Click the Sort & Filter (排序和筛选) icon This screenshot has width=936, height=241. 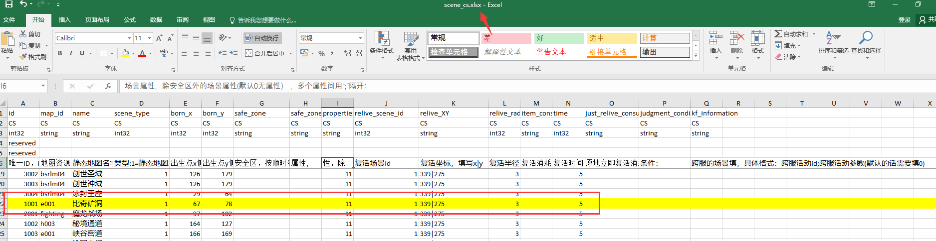coord(833,38)
